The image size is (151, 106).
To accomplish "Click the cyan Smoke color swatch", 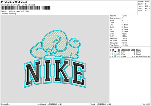I will [x=115, y=56].
